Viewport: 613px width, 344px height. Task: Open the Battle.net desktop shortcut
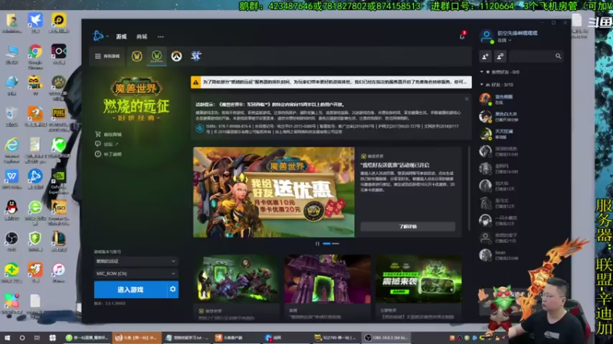click(x=35, y=179)
